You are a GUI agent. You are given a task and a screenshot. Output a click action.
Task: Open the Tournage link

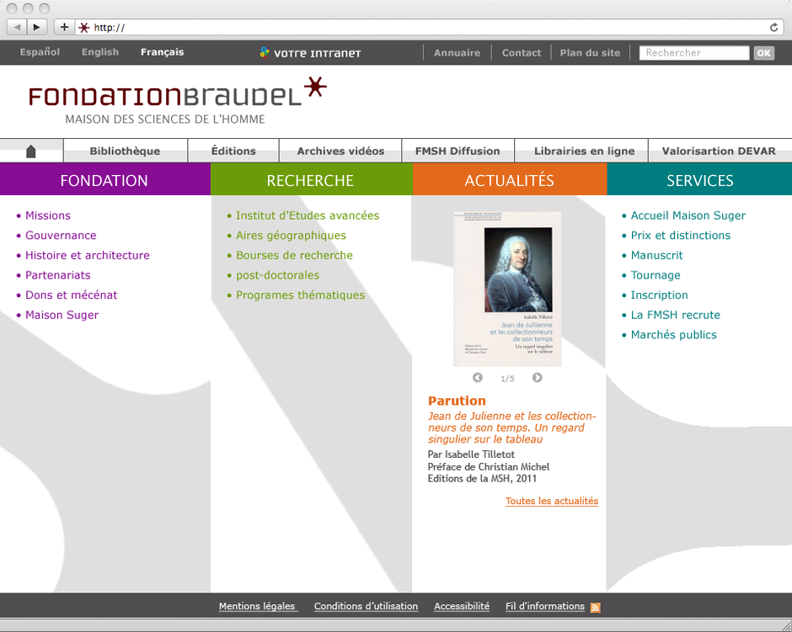tap(656, 275)
